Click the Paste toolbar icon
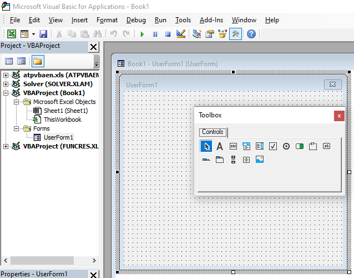The image size is (354, 278). tap(85, 34)
